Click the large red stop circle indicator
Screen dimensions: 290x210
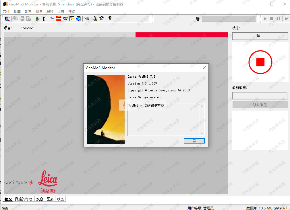[x=260, y=62]
